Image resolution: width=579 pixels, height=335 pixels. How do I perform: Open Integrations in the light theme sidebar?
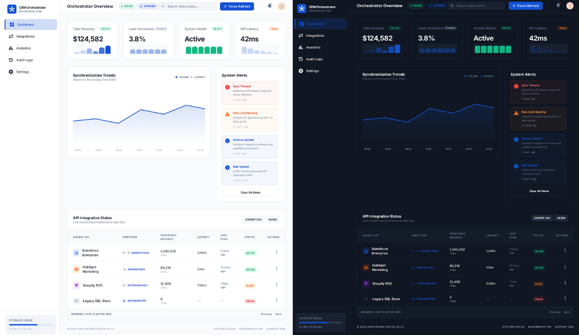click(25, 36)
